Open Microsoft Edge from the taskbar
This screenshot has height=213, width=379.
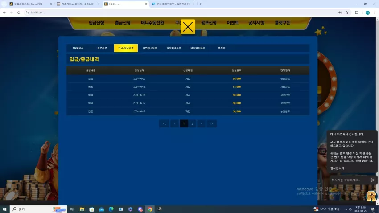click(x=111, y=209)
